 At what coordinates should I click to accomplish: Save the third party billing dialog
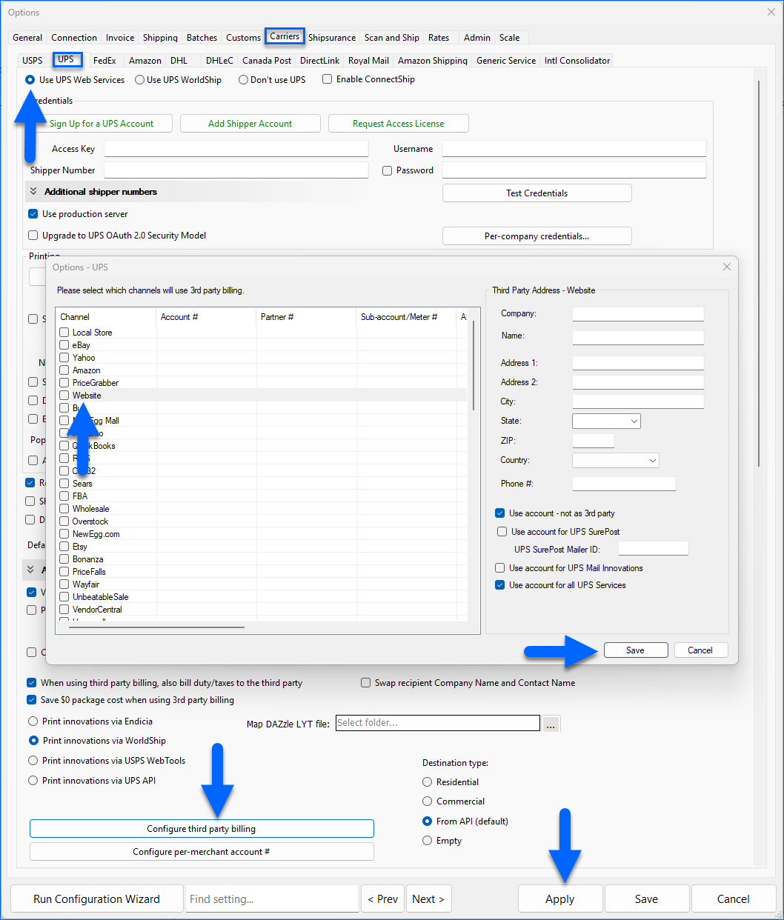(x=636, y=650)
